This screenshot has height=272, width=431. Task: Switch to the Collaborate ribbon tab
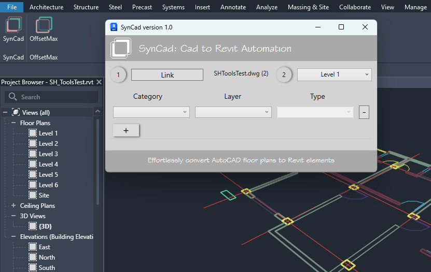[355, 7]
